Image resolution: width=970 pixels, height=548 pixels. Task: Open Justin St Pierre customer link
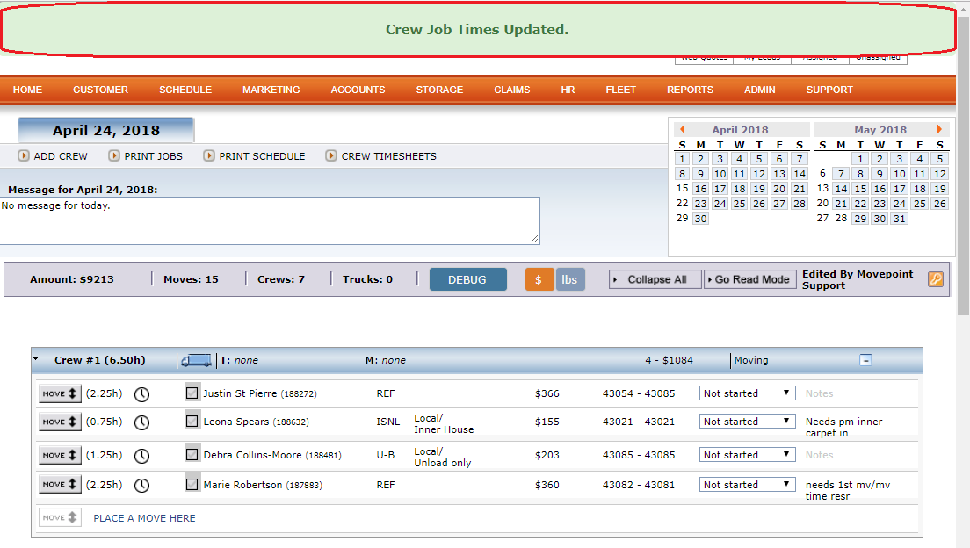coord(260,393)
